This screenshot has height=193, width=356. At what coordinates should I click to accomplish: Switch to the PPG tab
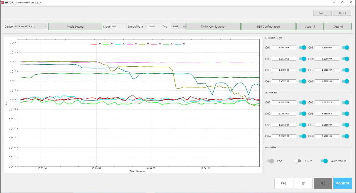[283, 183]
